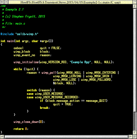The width and height of the screenshot is (137, 139).
Task: Click the scroll up arrow
Action: coord(135,6)
